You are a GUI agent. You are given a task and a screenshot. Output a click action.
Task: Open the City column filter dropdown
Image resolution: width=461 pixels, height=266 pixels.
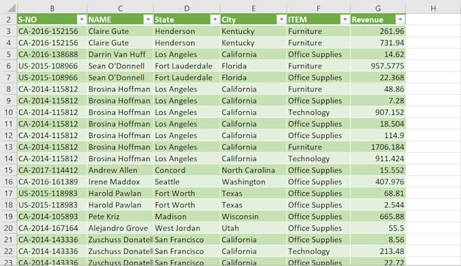281,20
